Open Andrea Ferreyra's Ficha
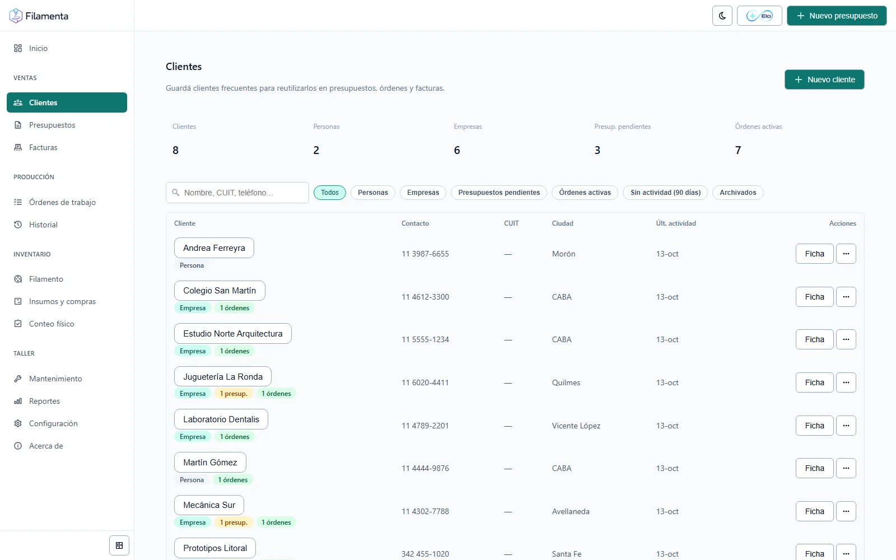This screenshot has height=560, width=896. tap(815, 254)
